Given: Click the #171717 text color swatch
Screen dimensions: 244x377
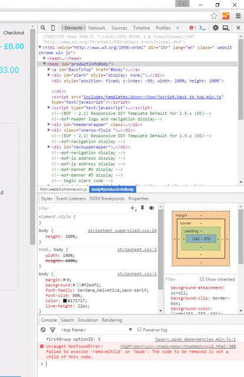Looking at the screenshot, I should (65, 300).
